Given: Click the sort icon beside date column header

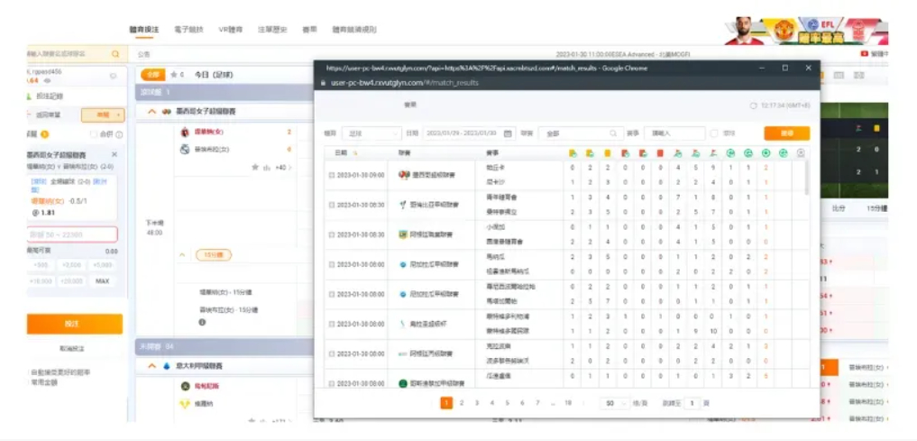Looking at the screenshot, I should pyautogui.click(x=355, y=153).
